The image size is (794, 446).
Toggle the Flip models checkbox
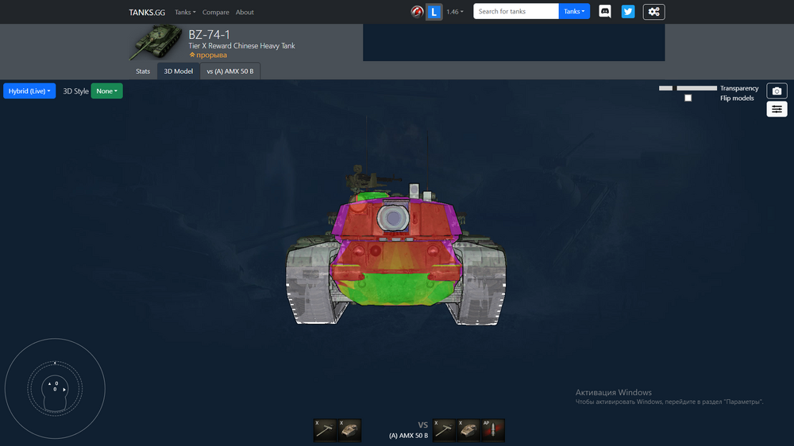tap(688, 98)
